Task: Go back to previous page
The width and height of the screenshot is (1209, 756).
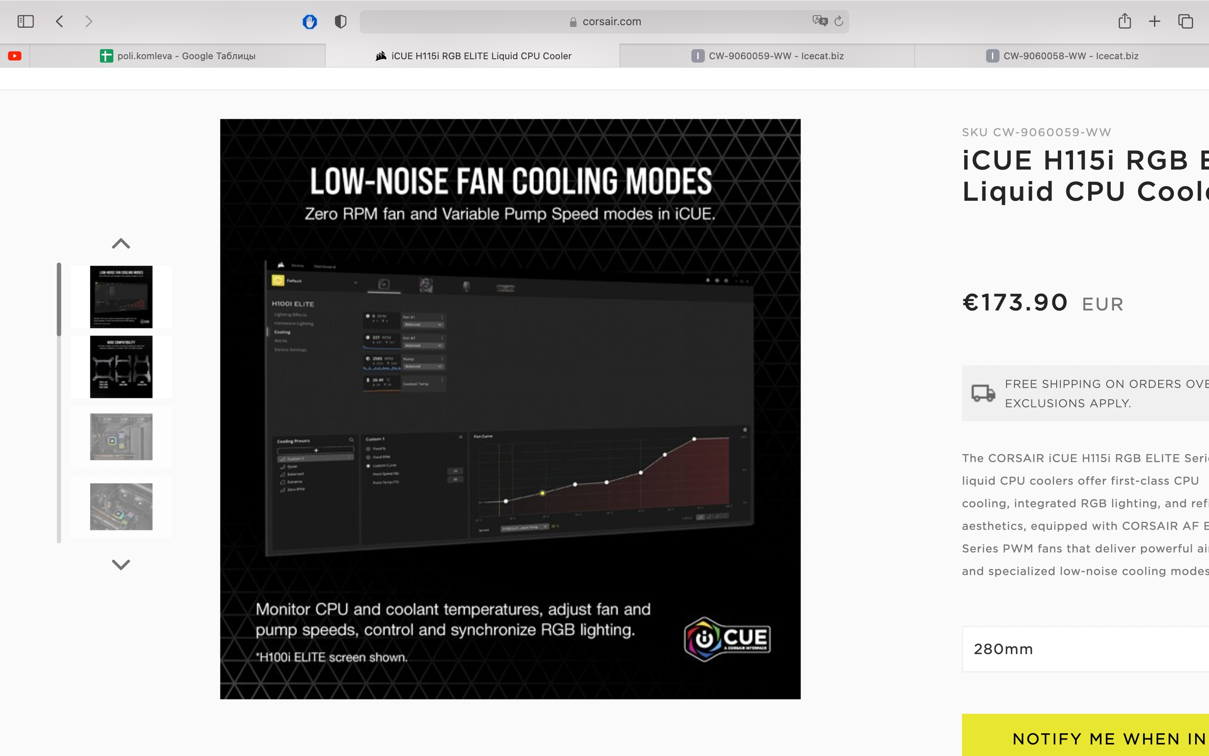Action: click(60, 21)
